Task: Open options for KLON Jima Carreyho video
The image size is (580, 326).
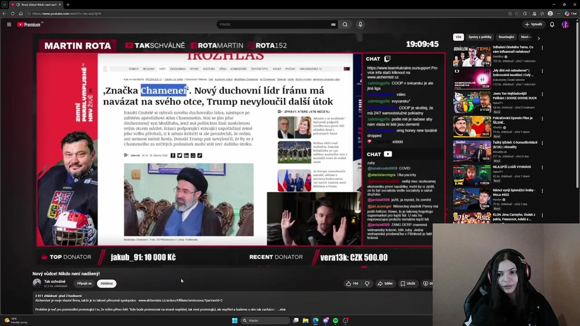Action: [x=542, y=216]
